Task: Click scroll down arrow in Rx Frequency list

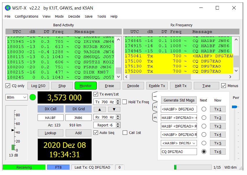Action: click(x=236, y=71)
